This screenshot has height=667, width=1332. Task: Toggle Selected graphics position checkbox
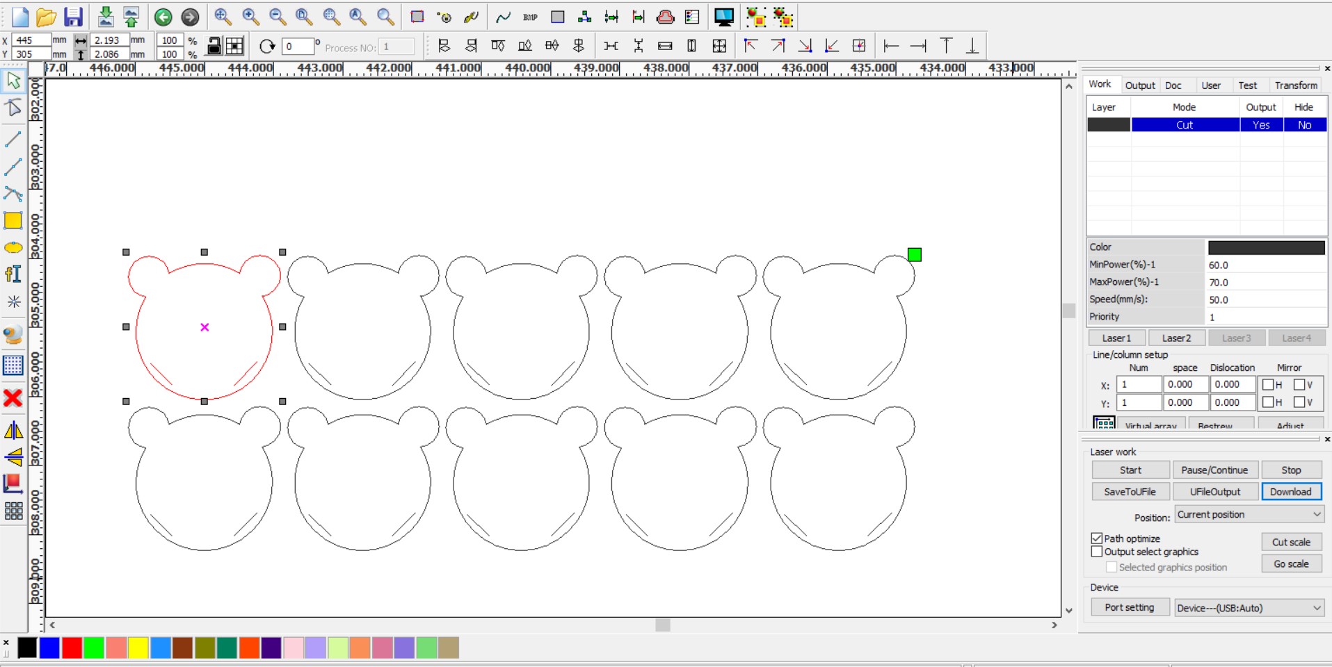[x=1112, y=567]
